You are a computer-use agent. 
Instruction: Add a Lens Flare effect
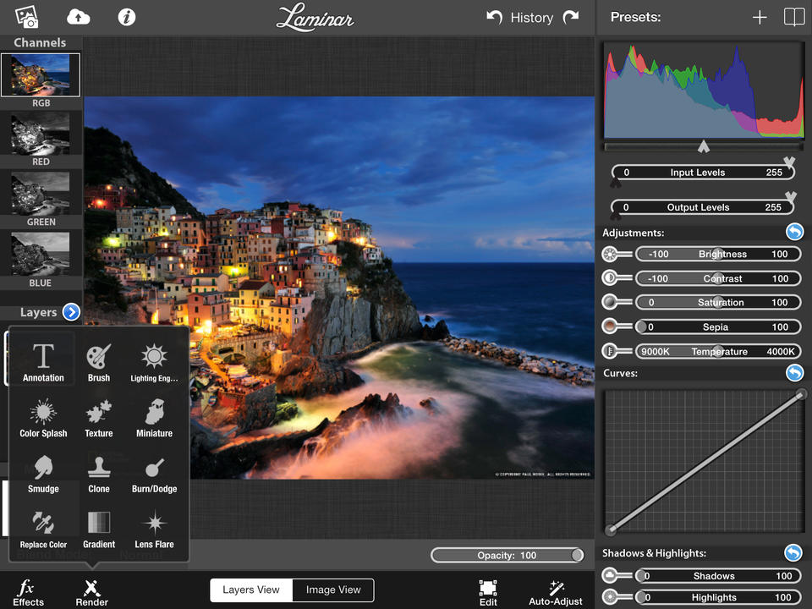point(154,529)
